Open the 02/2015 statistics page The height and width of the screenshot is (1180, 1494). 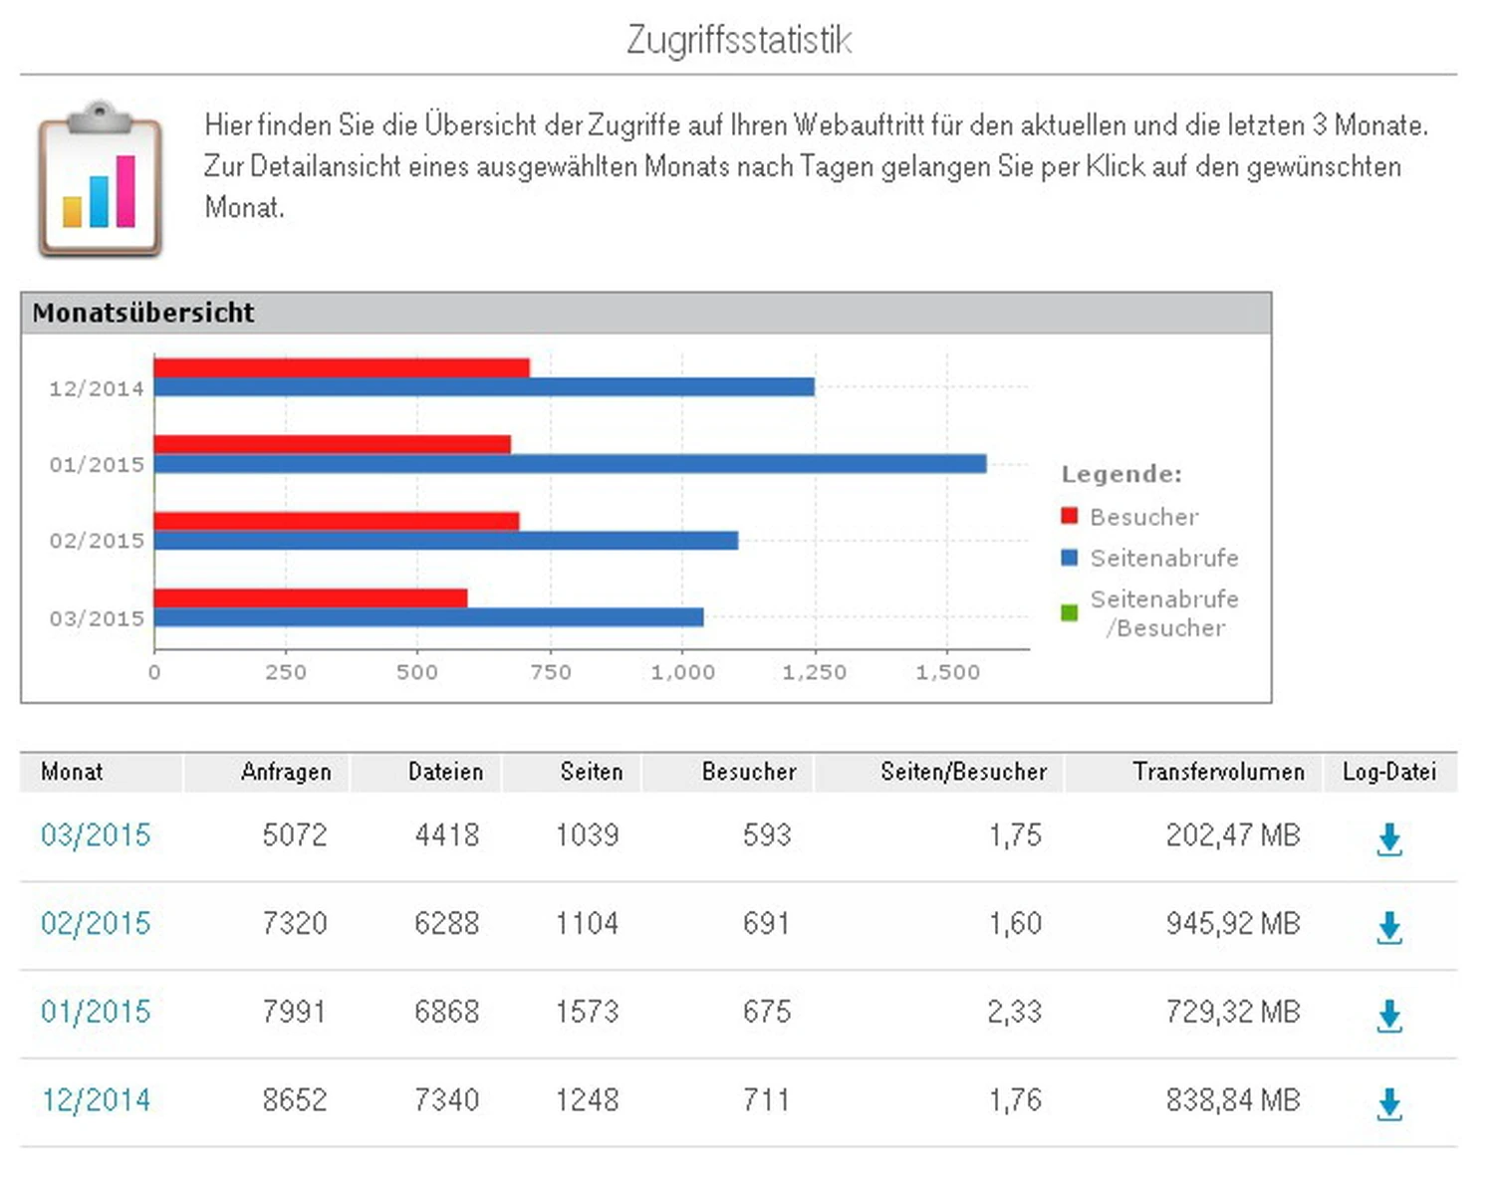point(95,925)
